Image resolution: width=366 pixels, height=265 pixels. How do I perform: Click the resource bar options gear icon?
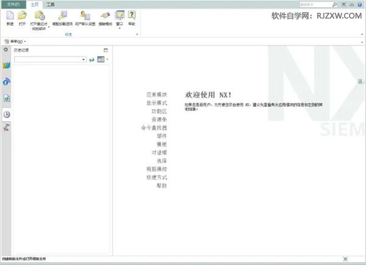click(6, 49)
